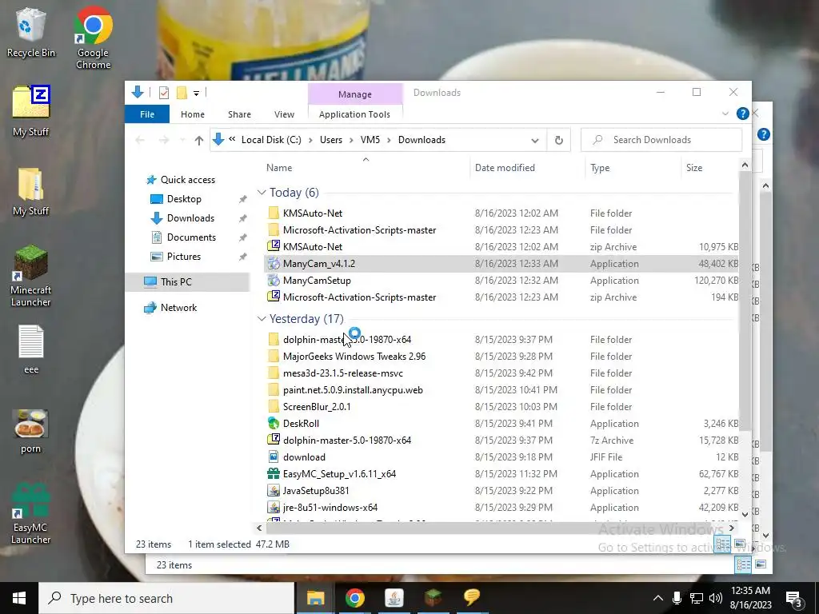Collapse the Today (6) group

pos(262,193)
